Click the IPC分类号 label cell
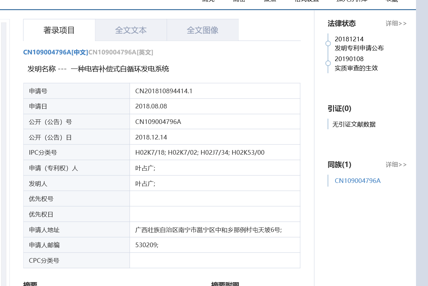This screenshot has height=286, width=428. tap(77, 153)
